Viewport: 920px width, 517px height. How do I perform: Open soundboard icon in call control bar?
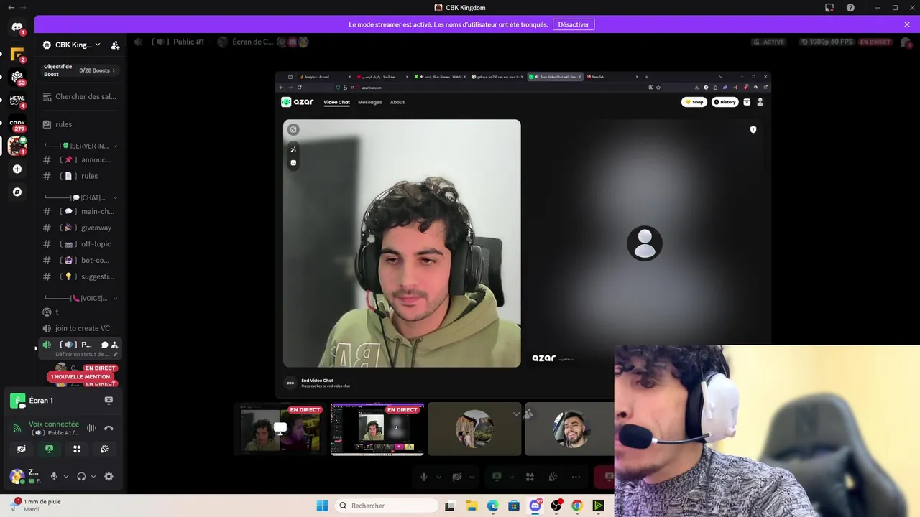(553, 477)
